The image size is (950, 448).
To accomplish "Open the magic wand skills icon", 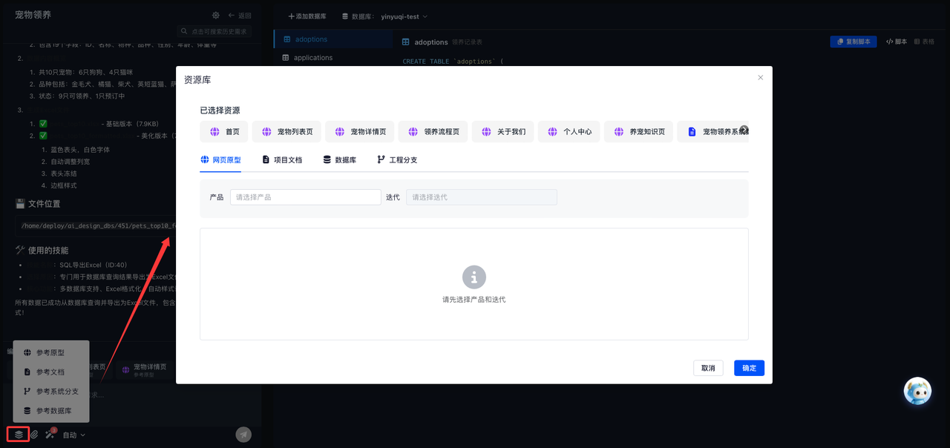I will [50, 435].
